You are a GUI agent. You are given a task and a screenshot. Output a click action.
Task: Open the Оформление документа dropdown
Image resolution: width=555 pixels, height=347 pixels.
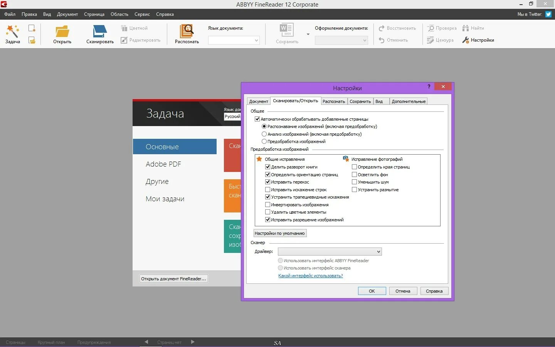point(341,40)
